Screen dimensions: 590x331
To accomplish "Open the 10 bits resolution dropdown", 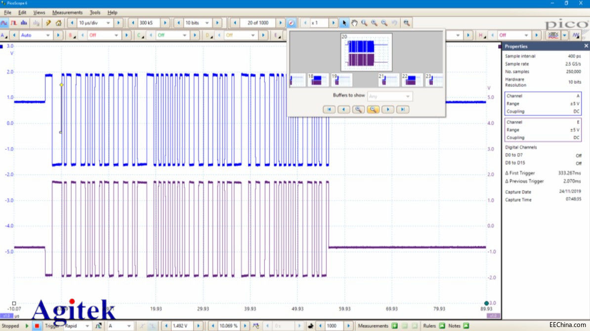I will [207, 23].
